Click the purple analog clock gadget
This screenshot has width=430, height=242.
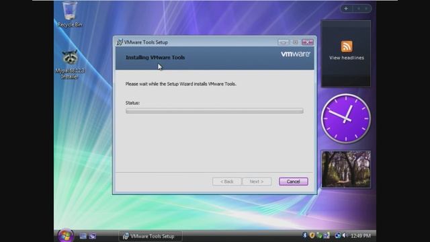point(346,118)
